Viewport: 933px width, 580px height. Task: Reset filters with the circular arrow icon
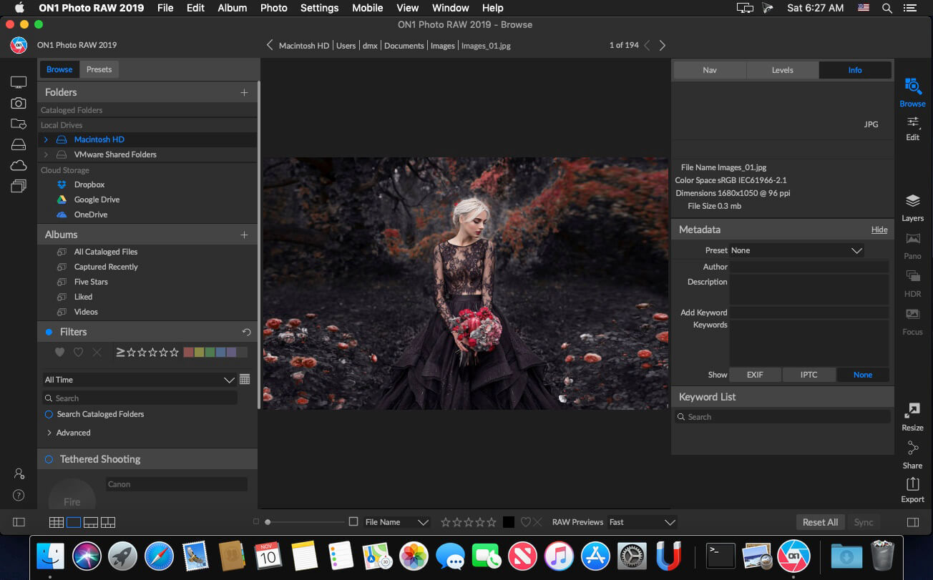[x=247, y=332]
